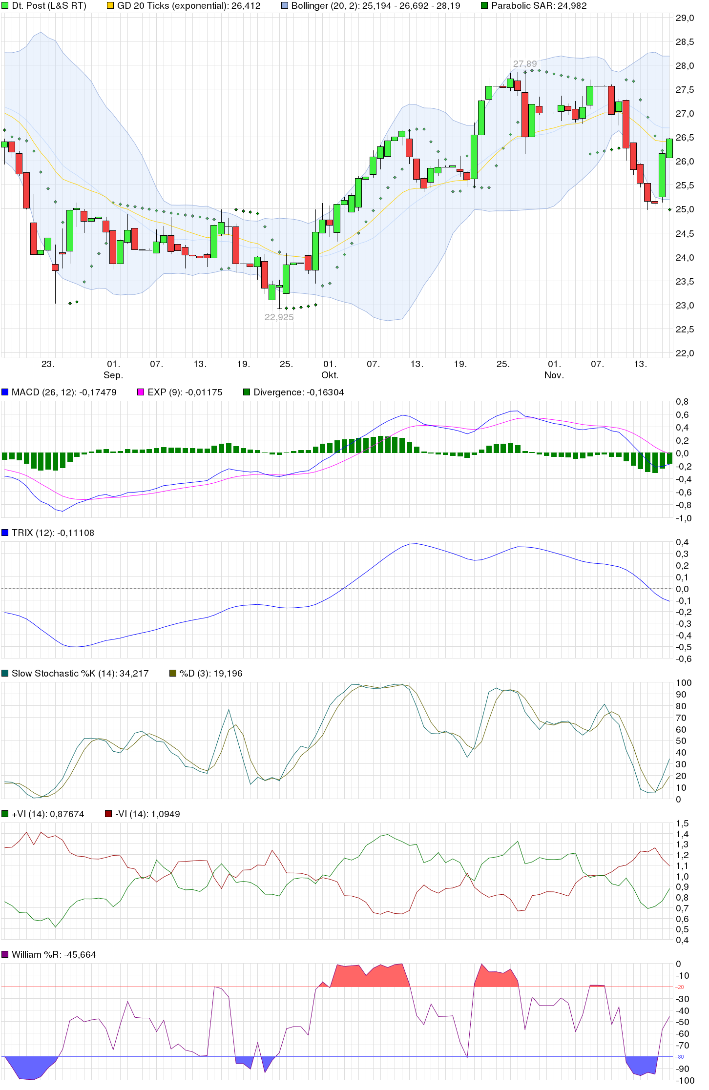709x1090 pixels.
Task: Click the 'Dt. Post (L&S RT)' label
Action: pyautogui.click(x=49, y=6)
